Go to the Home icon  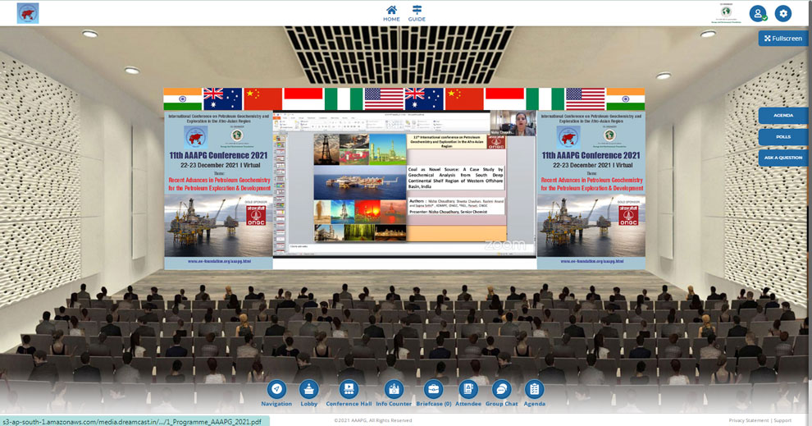pyautogui.click(x=391, y=13)
